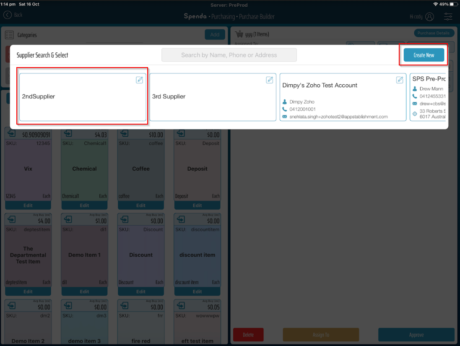Viewport: 460px width, 346px height.
Task: Click the contact name Drew Mann
Action: click(x=431, y=88)
